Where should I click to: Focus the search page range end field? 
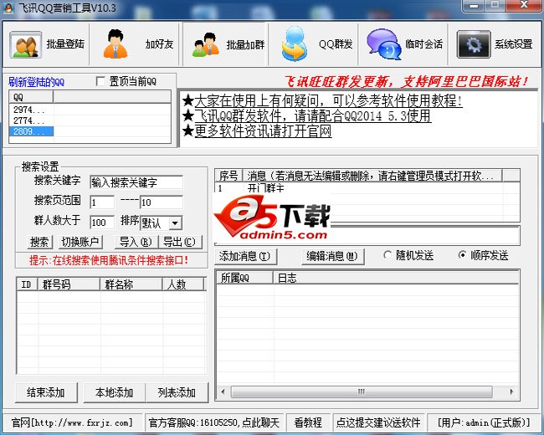tap(162, 202)
